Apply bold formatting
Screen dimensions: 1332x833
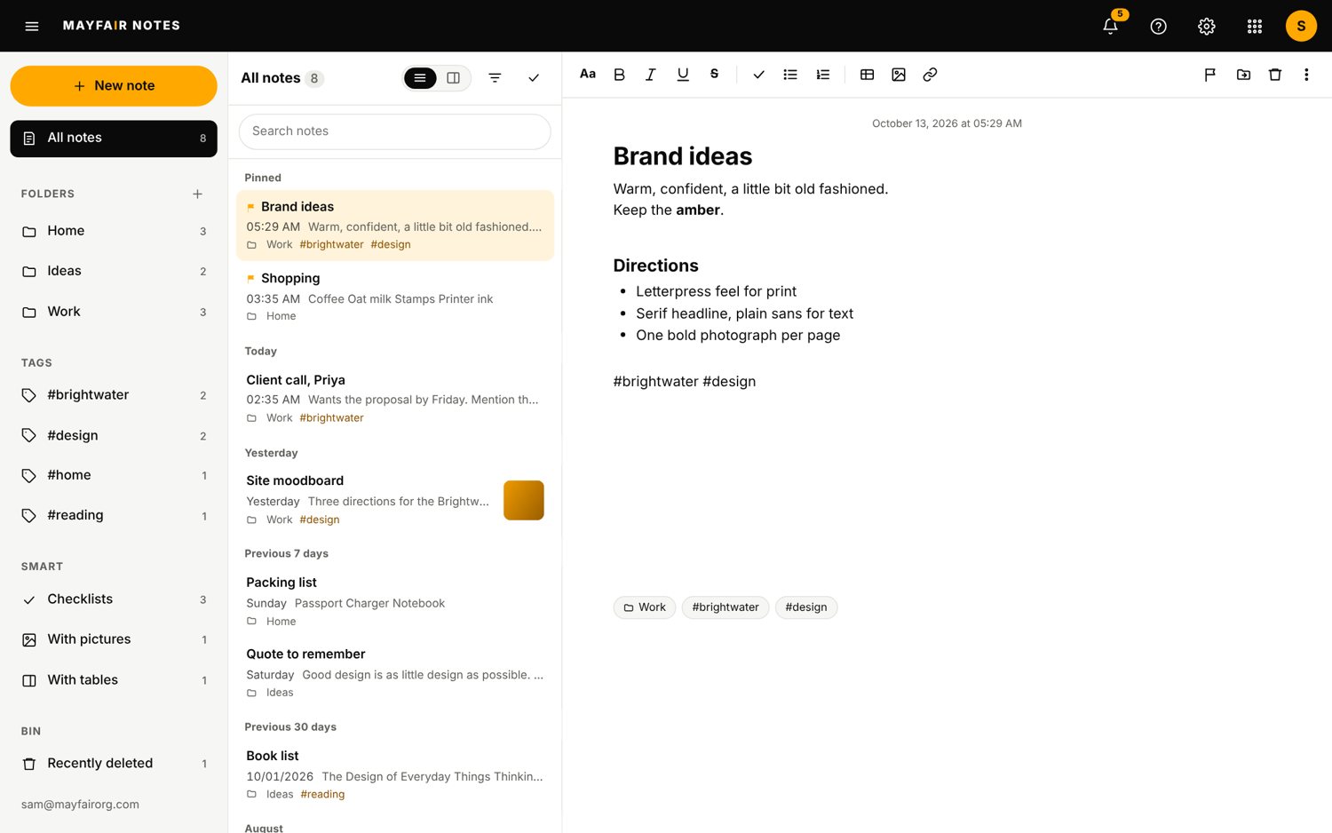point(619,75)
